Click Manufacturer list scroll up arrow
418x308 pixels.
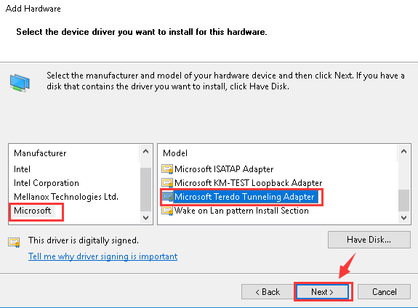coord(145,152)
